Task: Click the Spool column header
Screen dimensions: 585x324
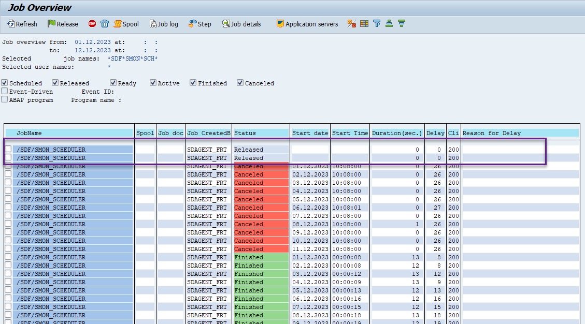Action: [145, 133]
